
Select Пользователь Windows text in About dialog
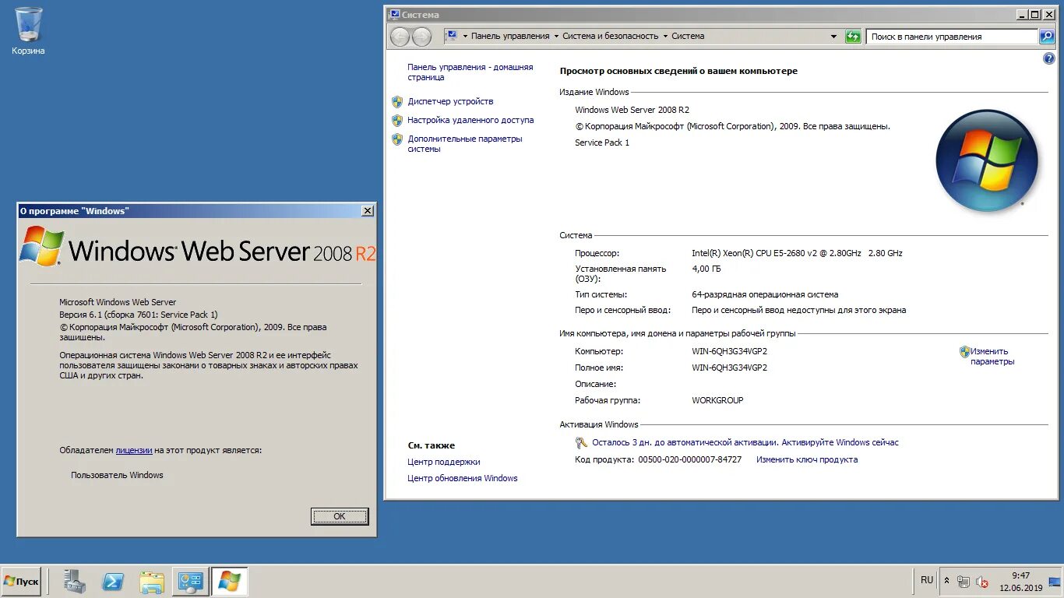pyautogui.click(x=117, y=475)
